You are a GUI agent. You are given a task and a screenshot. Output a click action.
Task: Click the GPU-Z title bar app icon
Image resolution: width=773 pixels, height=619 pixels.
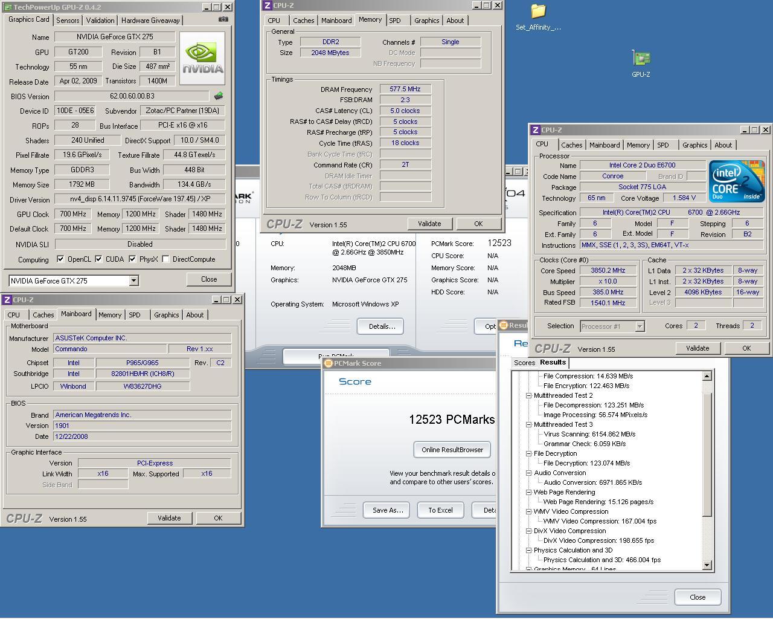click(7, 7)
